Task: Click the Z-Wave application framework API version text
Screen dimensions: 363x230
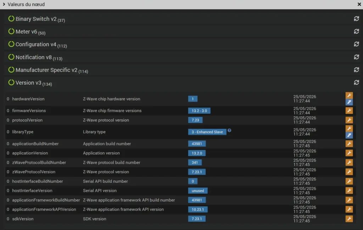Action: click(123, 209)
